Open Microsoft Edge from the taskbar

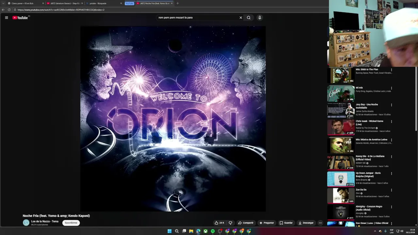pyautogui.click(x=198, y=231)
